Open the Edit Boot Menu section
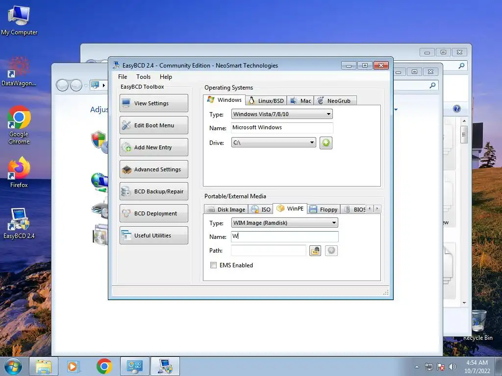Viewport: 502px width, 376px height. point(153,125)
